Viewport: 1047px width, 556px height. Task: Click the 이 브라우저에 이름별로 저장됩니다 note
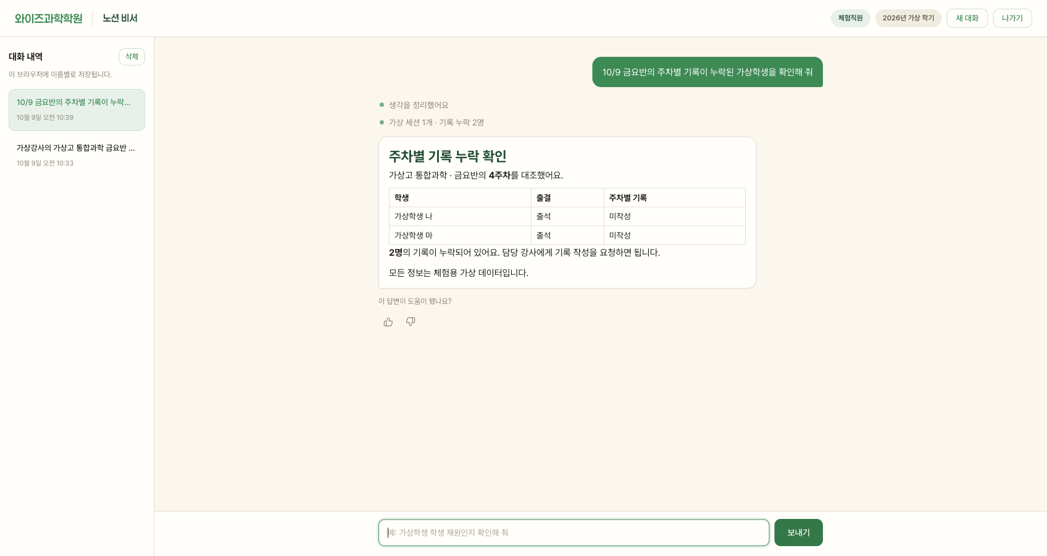pos(60,75)
